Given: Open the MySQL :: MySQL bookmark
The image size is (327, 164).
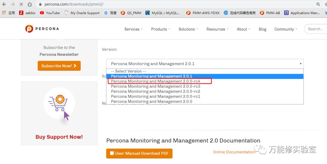Looking at the screenshot, I should (163, 13).
